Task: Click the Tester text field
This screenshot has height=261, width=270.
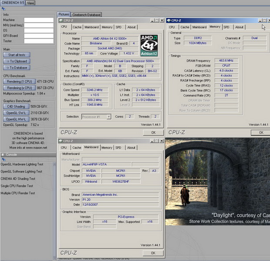Action: tap(39, 41)
